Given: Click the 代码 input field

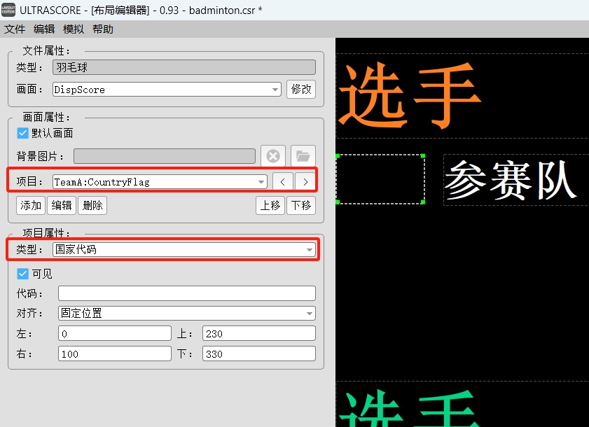Looking at the screenshot, I should [186, 293].
